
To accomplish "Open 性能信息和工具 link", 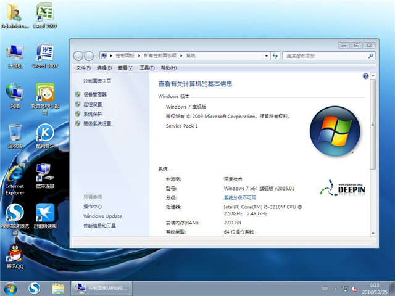I will [99, 226].
